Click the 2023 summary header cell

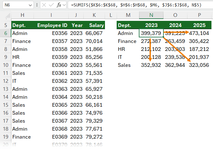tap(151, 25)
